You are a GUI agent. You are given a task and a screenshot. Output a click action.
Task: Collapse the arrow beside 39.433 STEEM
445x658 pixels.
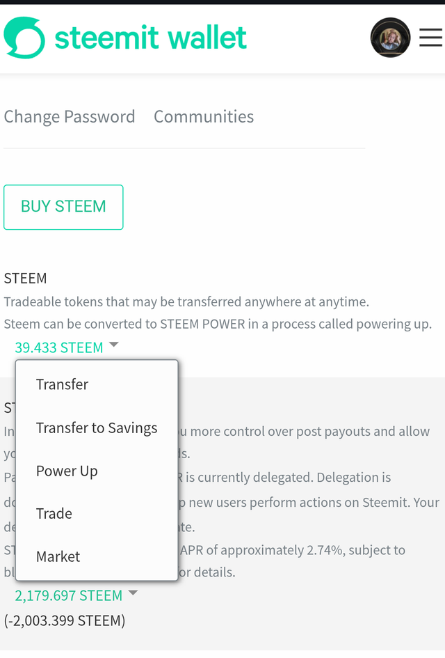pos(113,345)
